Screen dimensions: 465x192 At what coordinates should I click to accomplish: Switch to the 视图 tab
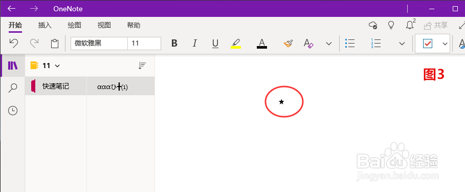tap(104, 25)
